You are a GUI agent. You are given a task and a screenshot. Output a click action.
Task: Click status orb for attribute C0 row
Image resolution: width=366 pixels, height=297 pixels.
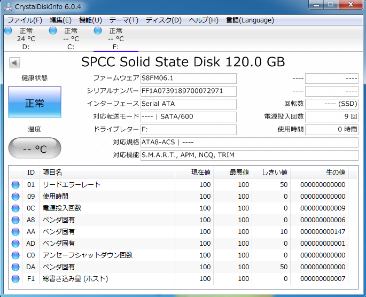click(x=15, y=255)
